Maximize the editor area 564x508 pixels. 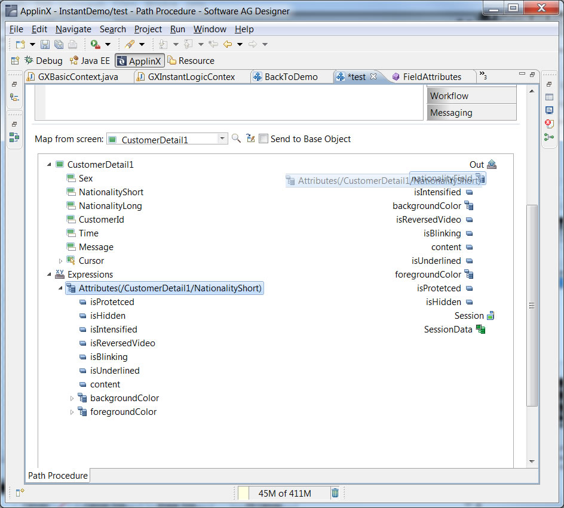[x=532, y=75]
